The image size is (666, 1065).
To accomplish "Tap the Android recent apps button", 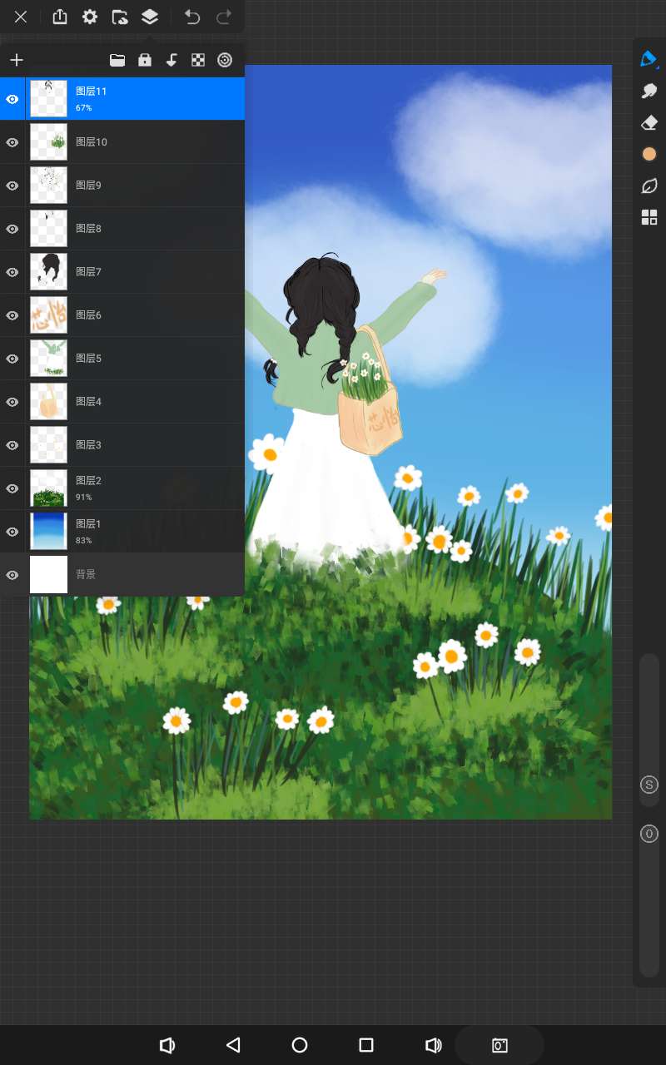I will coord(366,1045).
